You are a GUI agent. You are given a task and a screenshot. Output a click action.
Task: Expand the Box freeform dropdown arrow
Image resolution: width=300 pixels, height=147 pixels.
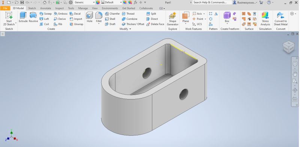pos(227,24)
